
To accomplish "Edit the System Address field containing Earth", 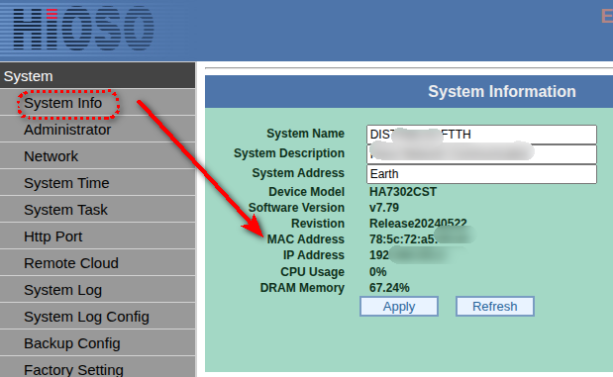I will click(x=481, y=174).
